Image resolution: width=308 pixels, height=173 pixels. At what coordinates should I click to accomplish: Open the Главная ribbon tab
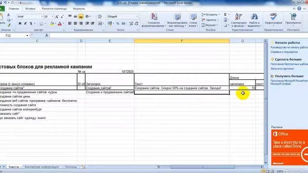point(14,9)
